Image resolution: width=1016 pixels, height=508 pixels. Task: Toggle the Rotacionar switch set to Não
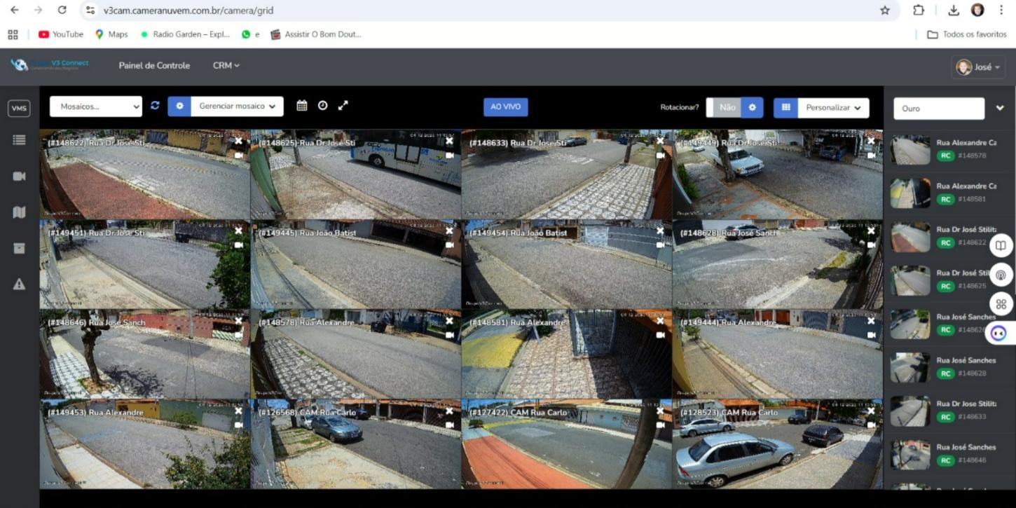tap(727, 107)
